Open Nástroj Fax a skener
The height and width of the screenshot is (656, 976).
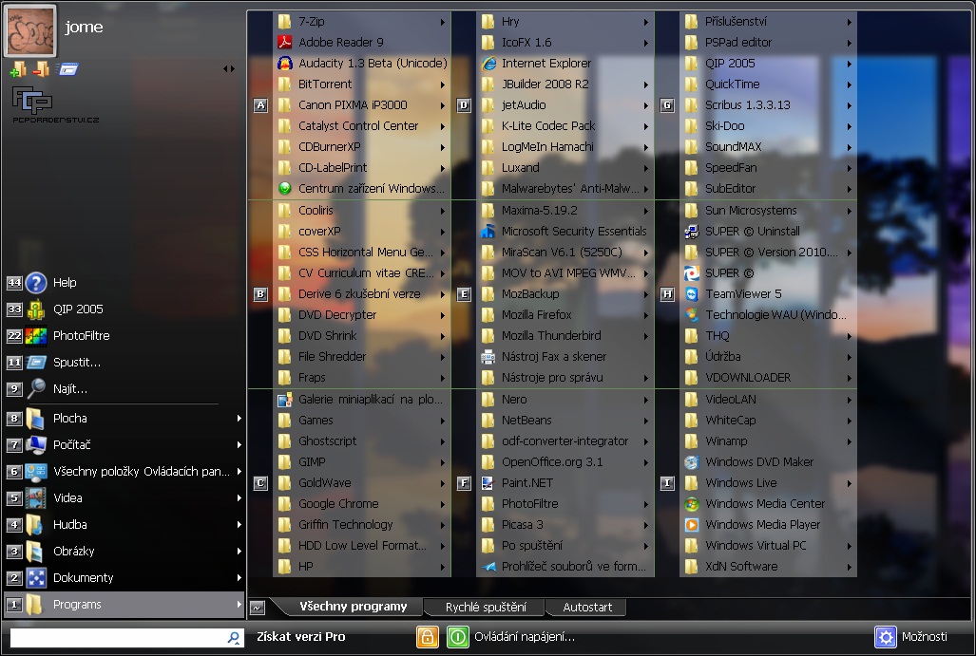[565, 357]
